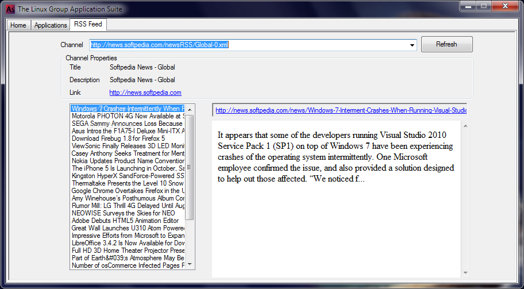The image size is (524, 289).
Task: Open the news.softpedia.com channel link
Action: tap(145, 93)
